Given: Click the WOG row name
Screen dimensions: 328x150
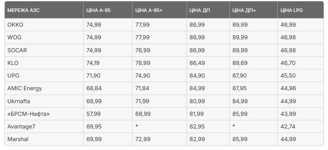Looking at the screenshot, I should (x=14, y=37).
